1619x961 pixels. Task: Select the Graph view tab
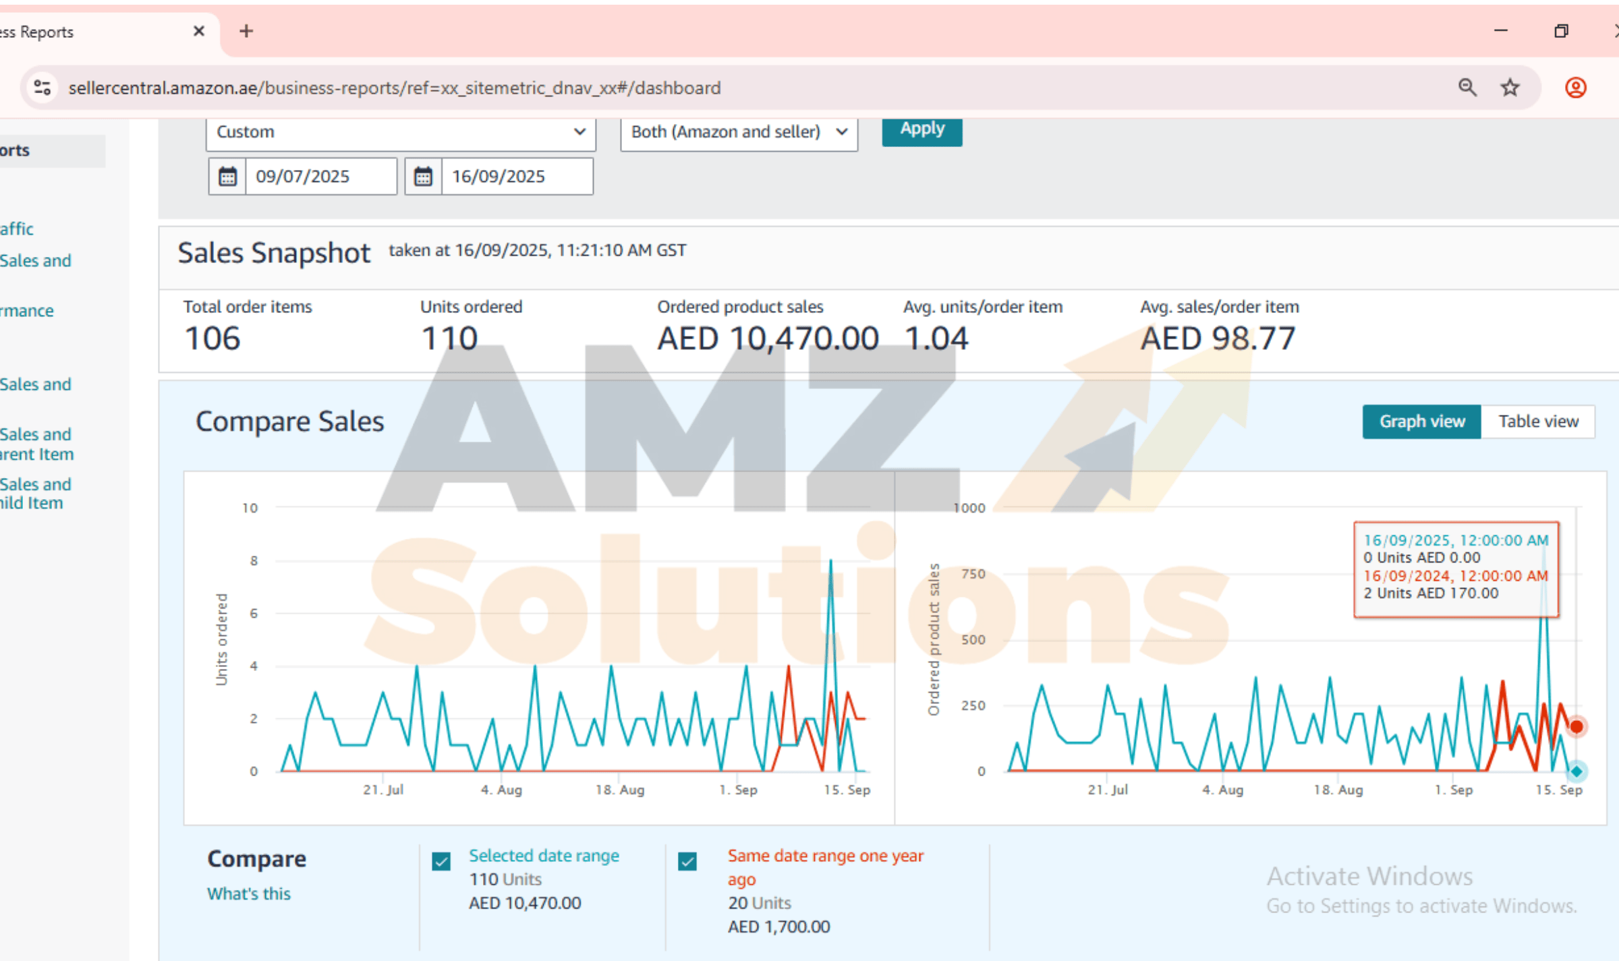(x=1421, y=421)
